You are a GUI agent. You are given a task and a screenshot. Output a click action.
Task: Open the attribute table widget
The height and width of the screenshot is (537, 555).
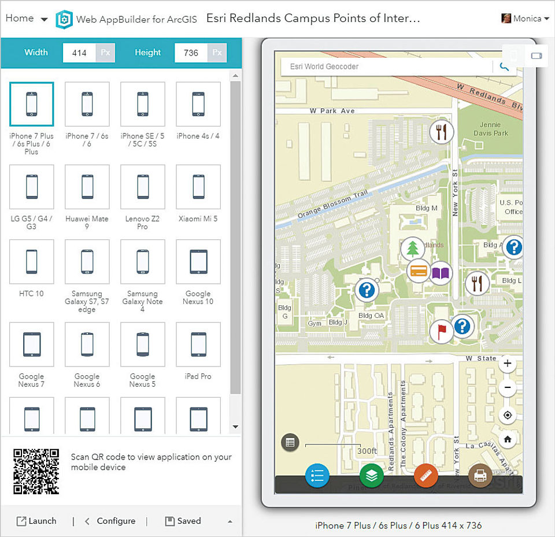[290, 442]
